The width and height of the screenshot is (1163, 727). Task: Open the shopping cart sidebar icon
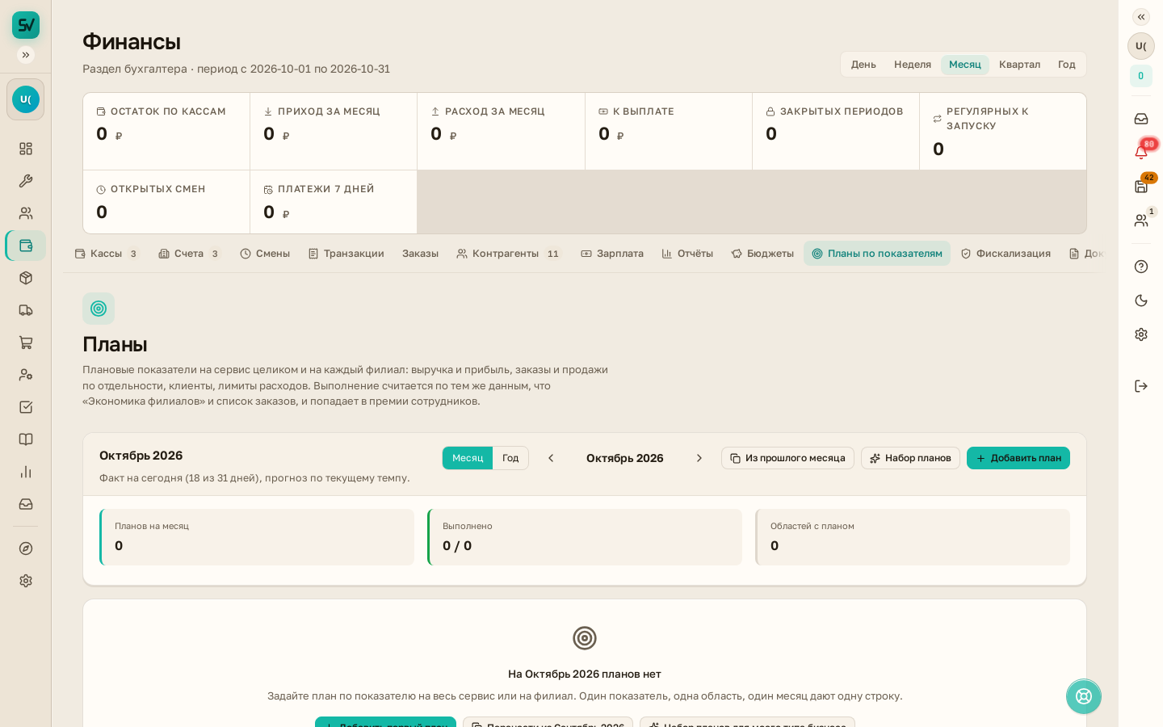pos(26,342)
